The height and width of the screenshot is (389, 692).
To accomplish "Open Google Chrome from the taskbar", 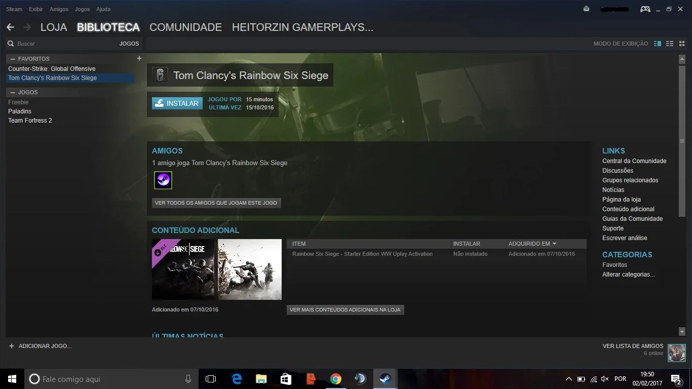I will click(335, 379).
